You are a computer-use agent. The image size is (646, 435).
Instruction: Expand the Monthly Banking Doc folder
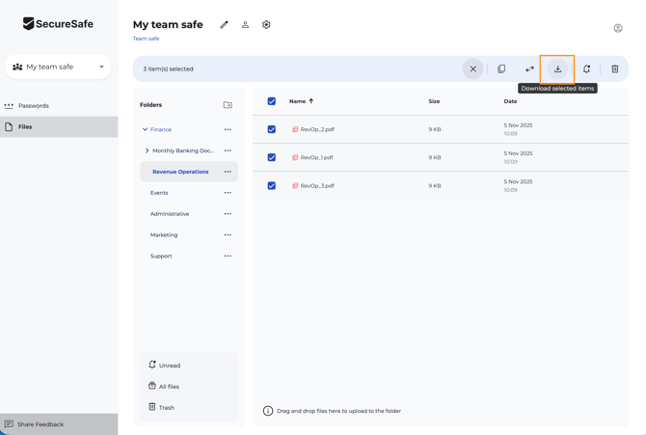pyautogui.click(x=147, y=150)
